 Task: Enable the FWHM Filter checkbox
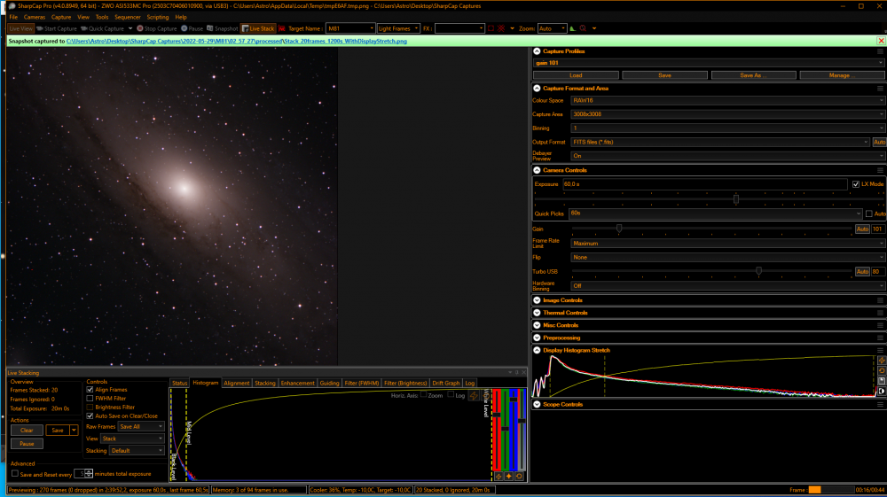[90, 398]
